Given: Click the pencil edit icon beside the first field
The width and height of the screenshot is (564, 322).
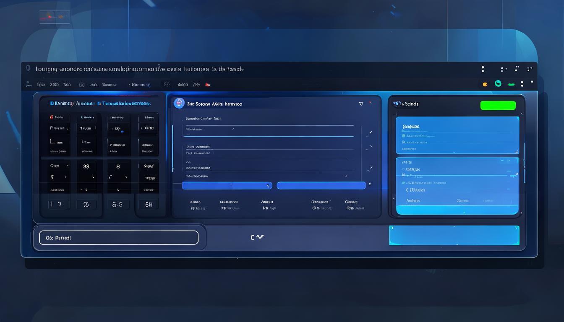Looking at the screenshot, I should click(370, 132).
